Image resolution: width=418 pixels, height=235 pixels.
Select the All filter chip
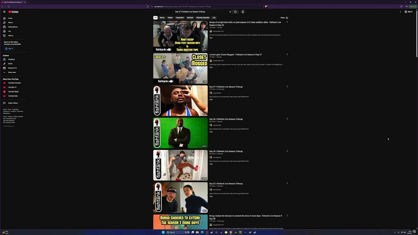click(x=155, y=18)
